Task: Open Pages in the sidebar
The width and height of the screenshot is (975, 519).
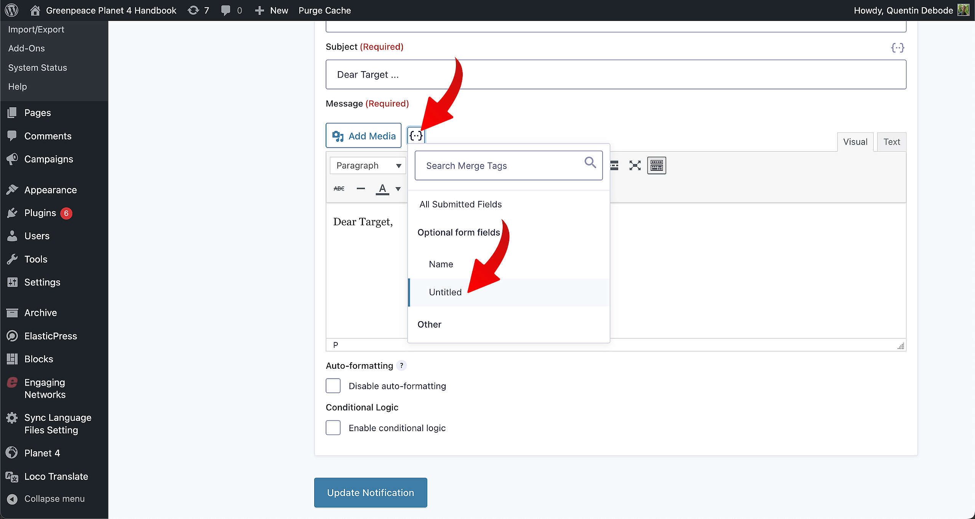Action: (37, 113)
